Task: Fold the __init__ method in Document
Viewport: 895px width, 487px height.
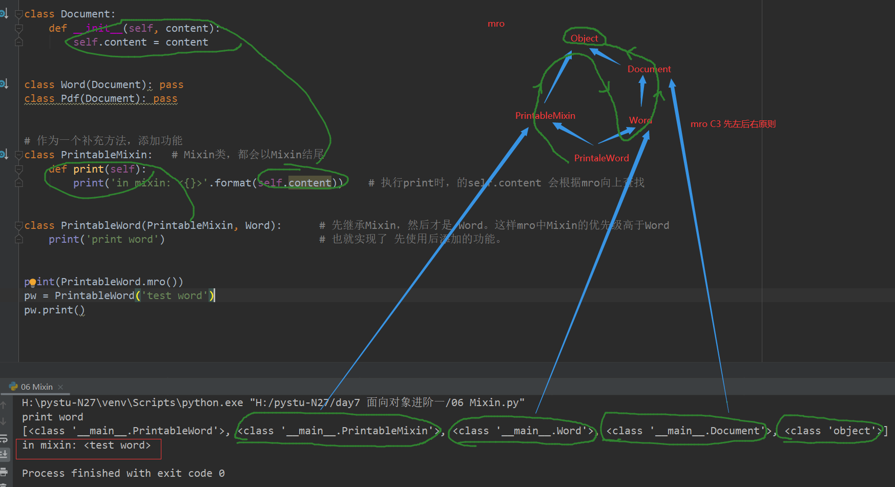Action: point(19,29)
